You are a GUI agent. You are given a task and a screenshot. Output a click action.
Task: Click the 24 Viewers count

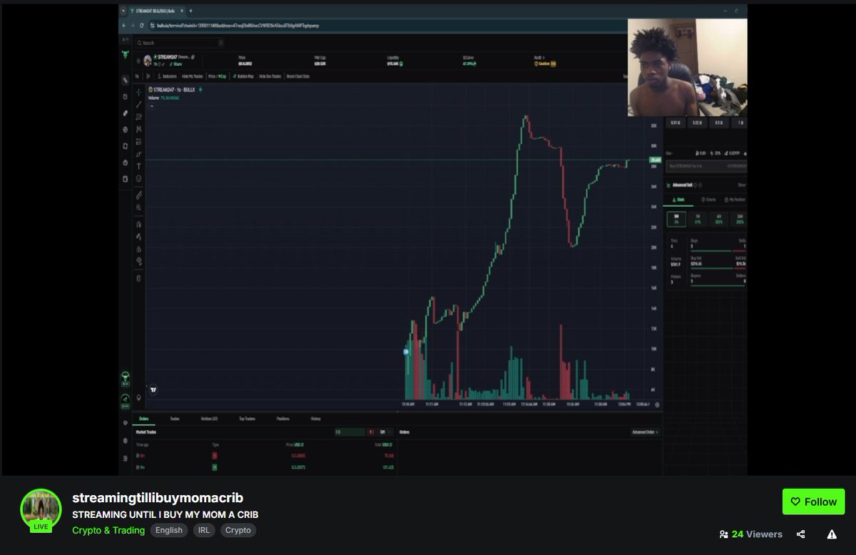pos(751,534)
